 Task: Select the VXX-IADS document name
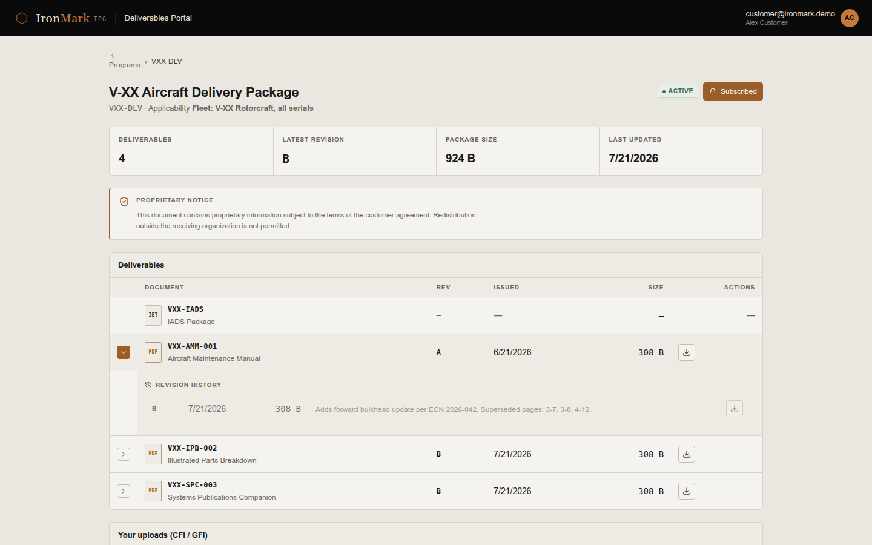click(x=185, y=309)
